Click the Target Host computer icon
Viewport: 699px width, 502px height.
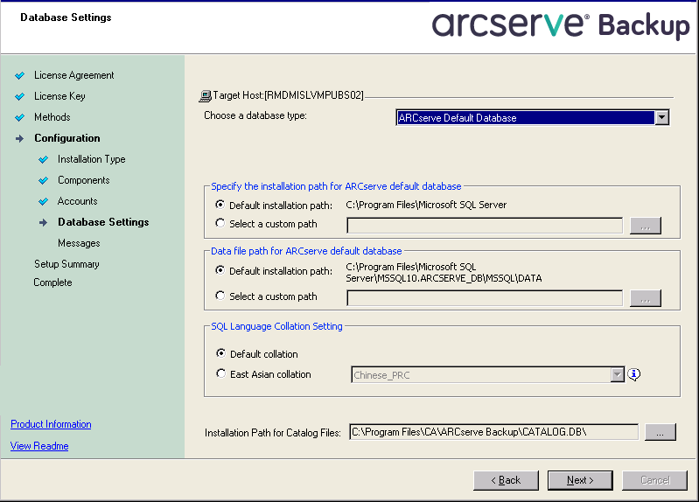pos(205,95)
